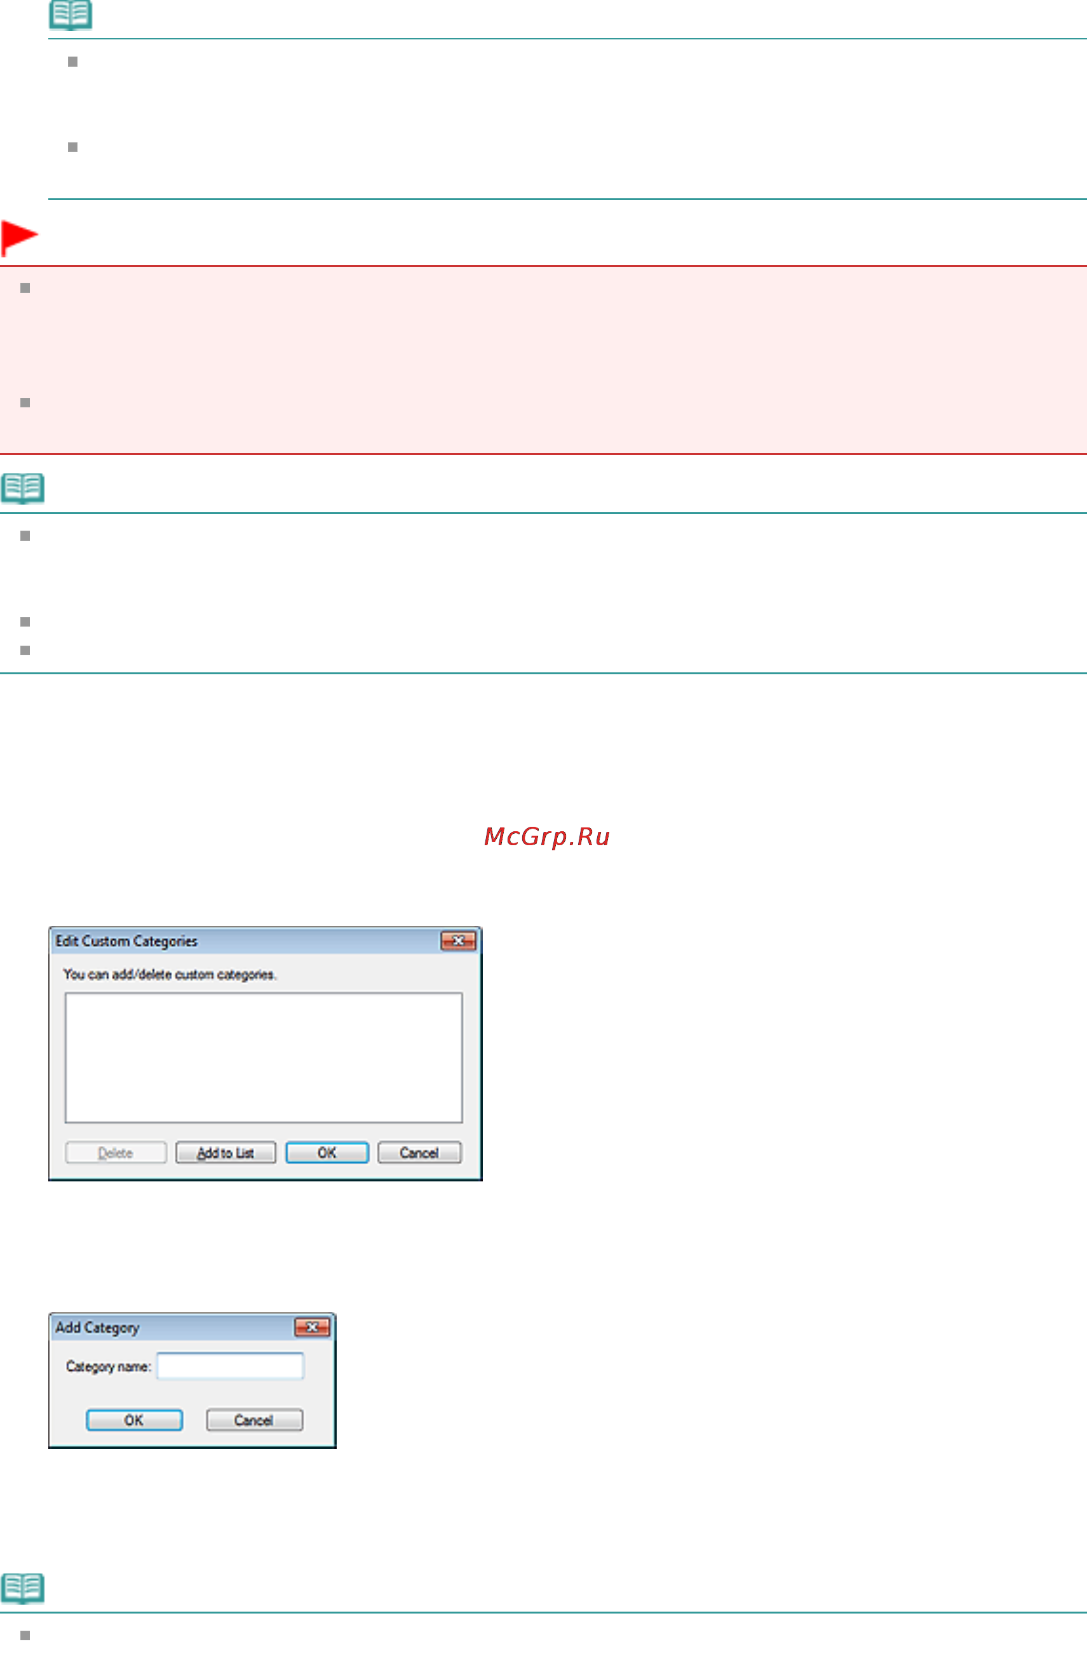Click OK in the Add Category dialog
This screenshot has height=1672, width=1087.
(x=134, y=1420)
